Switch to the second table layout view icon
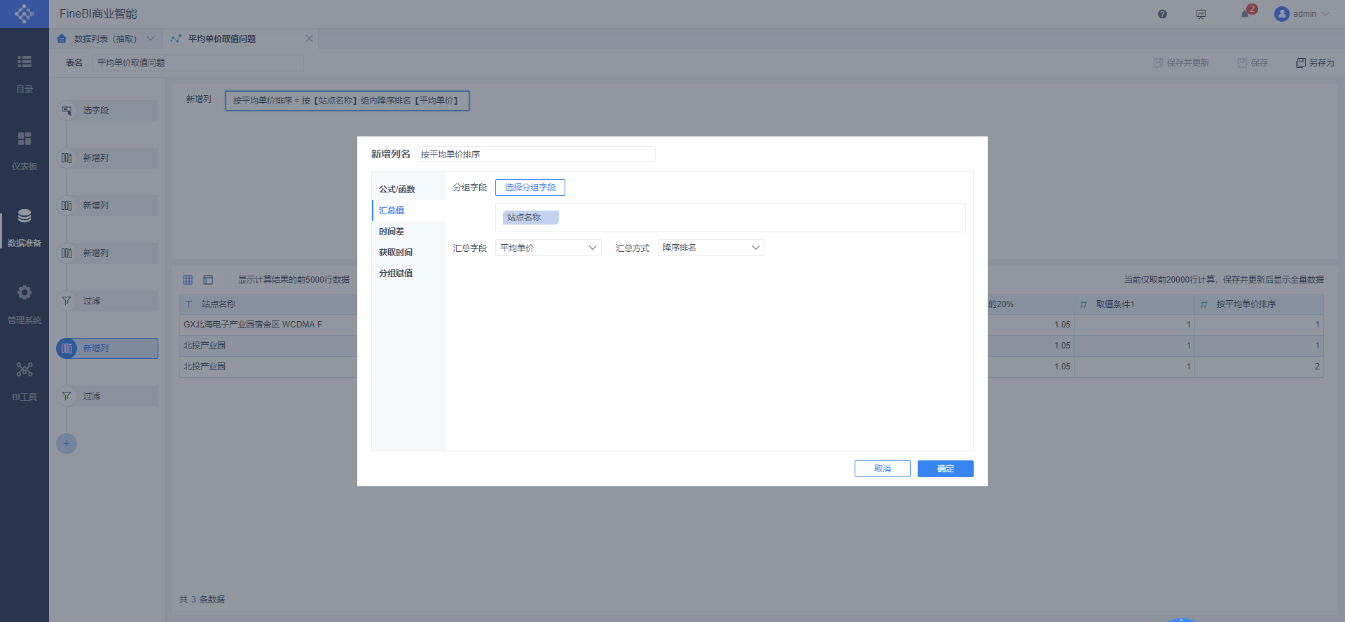The height and width of the screenshot is (622, 1345). (208, 280)
